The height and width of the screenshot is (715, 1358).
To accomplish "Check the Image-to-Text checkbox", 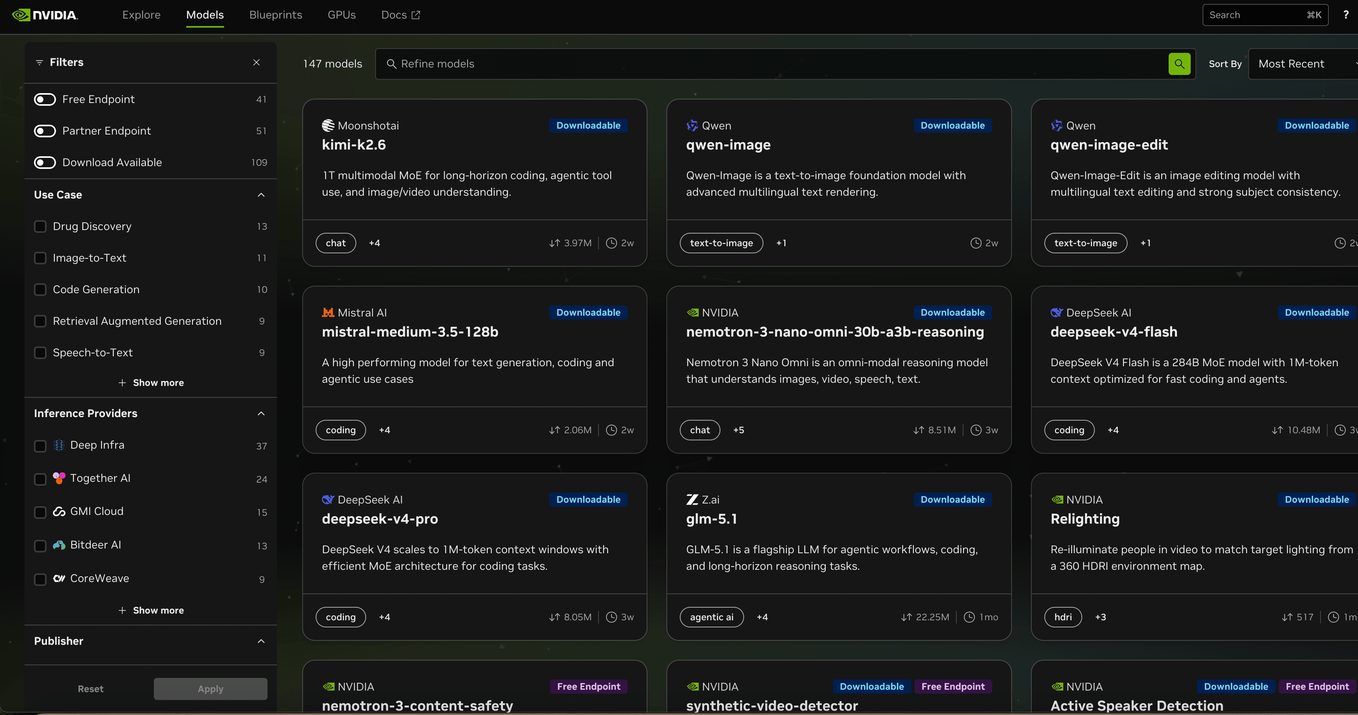I will (x=40, y=258).
